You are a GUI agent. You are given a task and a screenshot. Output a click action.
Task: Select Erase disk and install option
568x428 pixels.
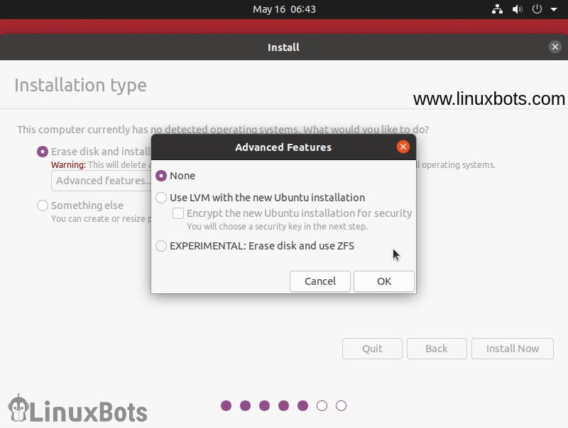coord(43,151)
